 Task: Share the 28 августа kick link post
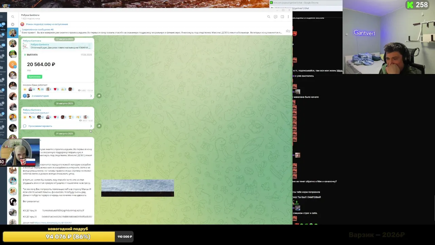pos(99,126)
